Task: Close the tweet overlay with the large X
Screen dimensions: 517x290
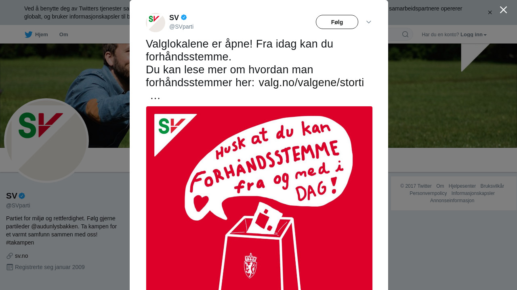Action: click(x=503, y=10)
